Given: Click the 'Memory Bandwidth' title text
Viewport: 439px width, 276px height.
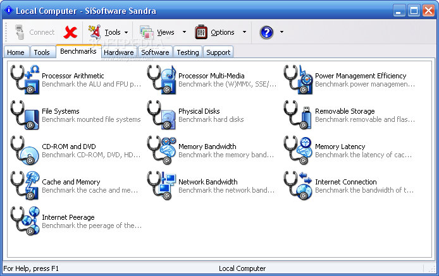Looking at the screenshot, I should (x=207, y=147).
